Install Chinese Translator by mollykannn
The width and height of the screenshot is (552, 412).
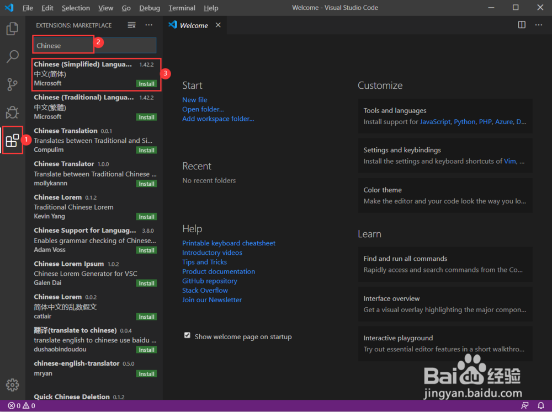click(x=146, y=184)
